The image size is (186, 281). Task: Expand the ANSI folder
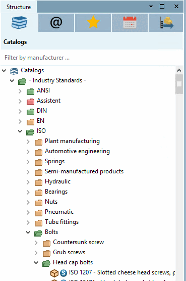click(20, 91)
